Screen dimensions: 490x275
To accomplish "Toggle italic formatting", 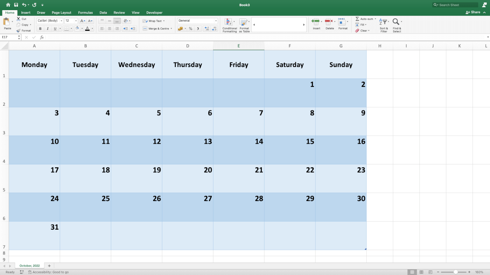I will click(x=47, y=28).
